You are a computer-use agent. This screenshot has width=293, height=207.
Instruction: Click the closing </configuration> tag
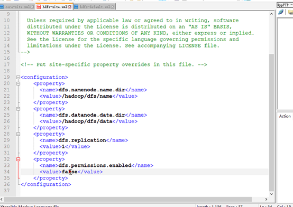pos(46,184)
